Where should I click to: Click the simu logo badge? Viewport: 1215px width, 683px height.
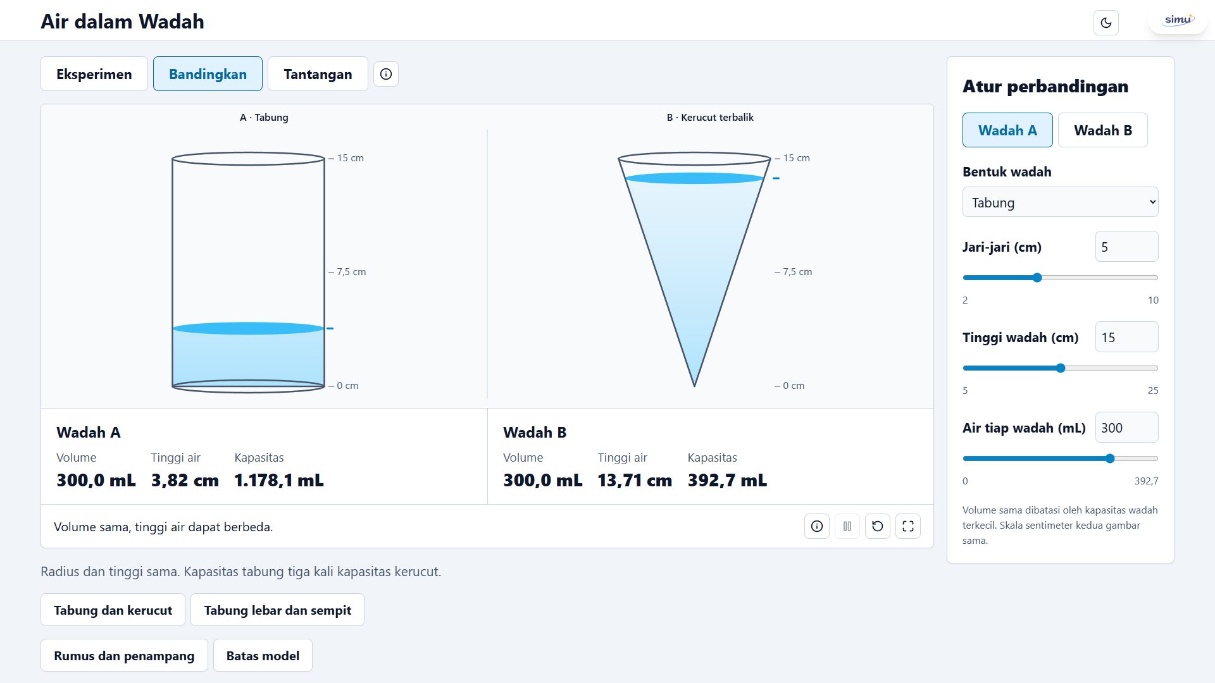[1178, 20]
